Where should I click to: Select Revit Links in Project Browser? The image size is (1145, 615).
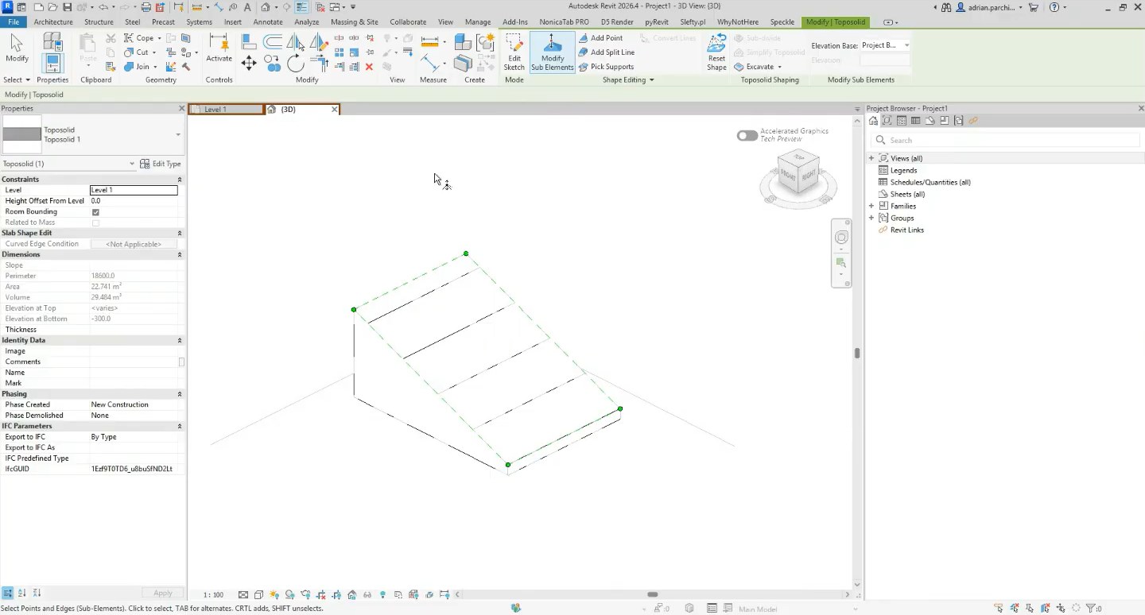[906, 230]
